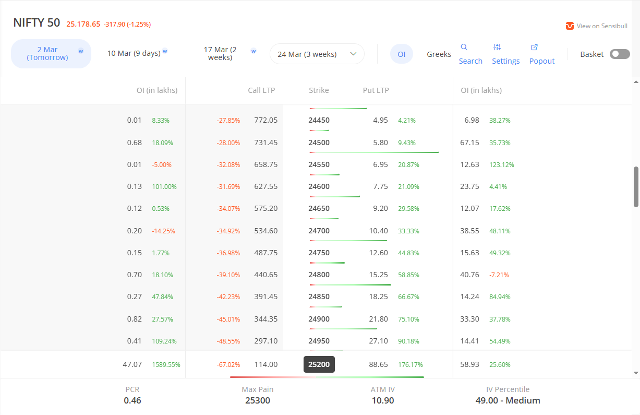
Task: Click the Popout external-window icon
Action: [534, 47]
